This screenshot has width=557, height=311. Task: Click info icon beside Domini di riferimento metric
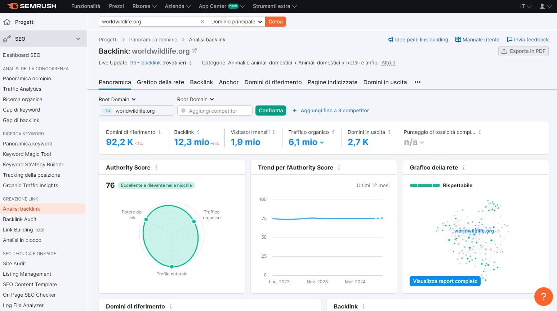pos(160,132)
